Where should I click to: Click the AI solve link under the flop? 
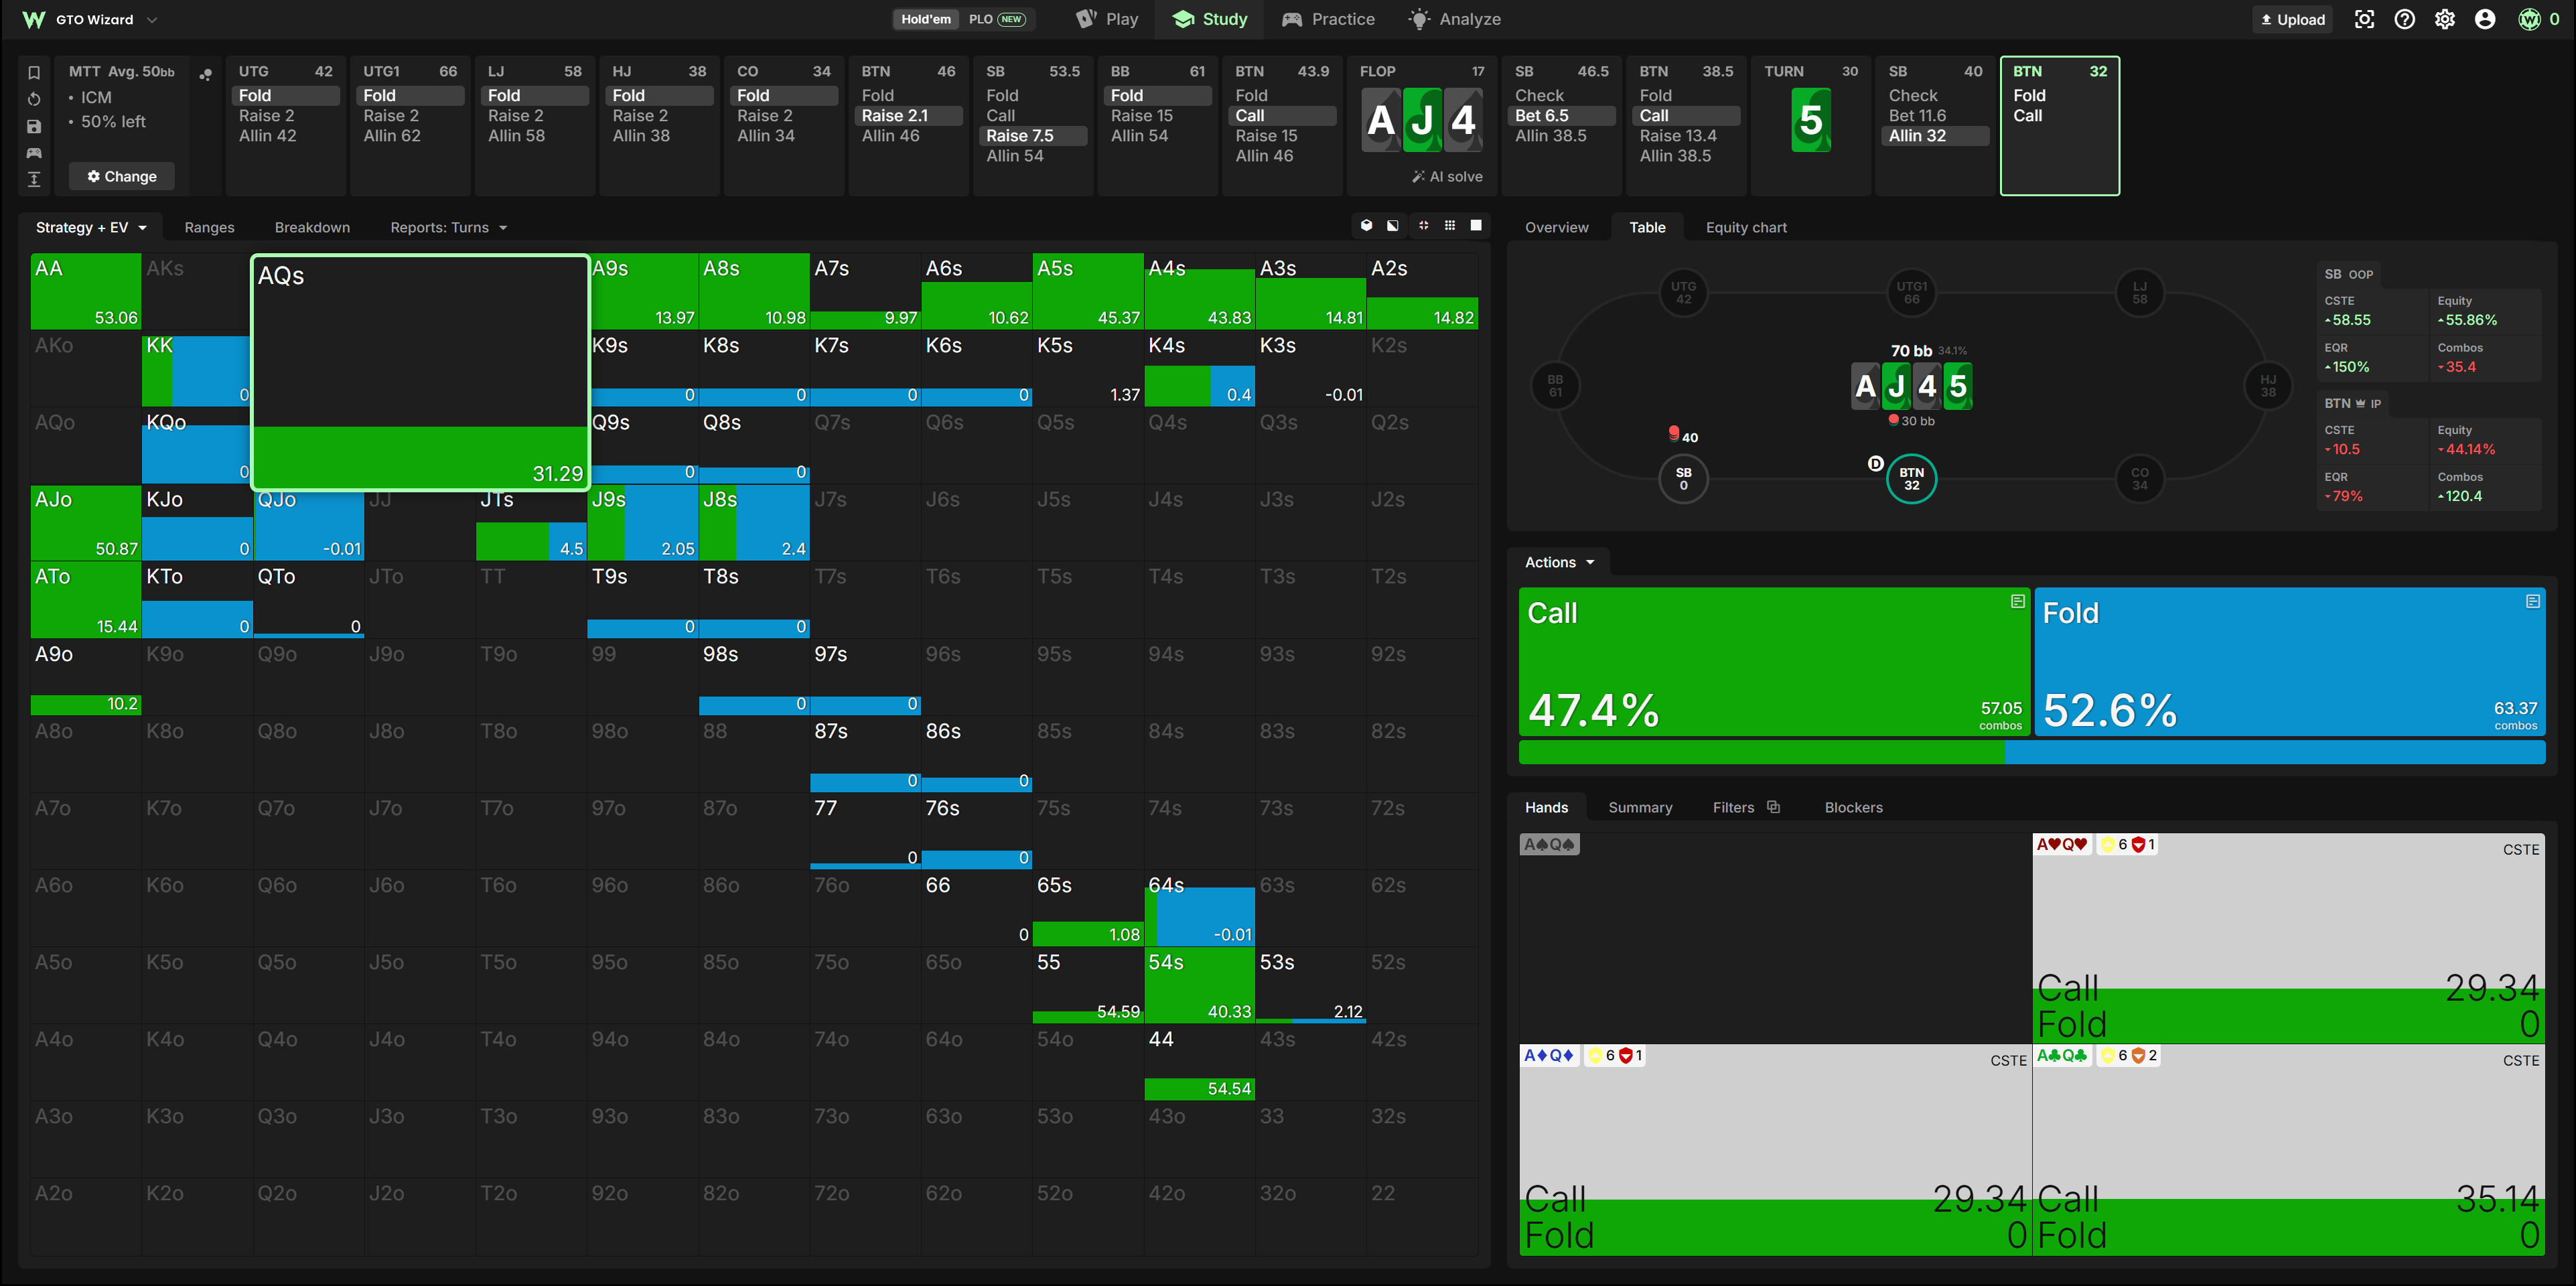pos(1447,176)
